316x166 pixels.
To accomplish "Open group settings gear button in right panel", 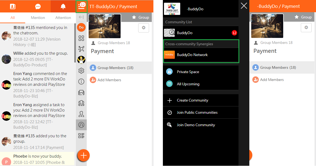I will click(x=306, y=28).
